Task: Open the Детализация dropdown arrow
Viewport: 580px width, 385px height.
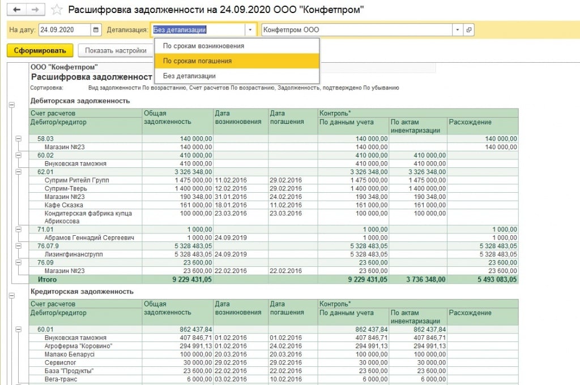Action: point(250,30)
